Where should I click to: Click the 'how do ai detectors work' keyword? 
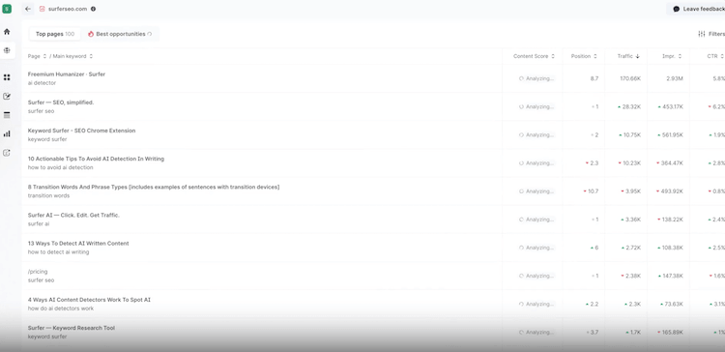(61, 308)
